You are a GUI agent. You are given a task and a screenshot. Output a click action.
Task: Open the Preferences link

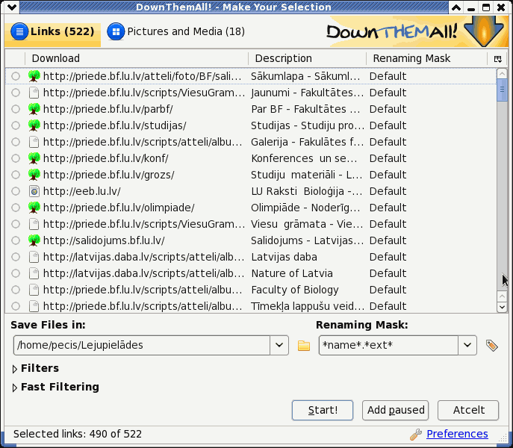457,434
